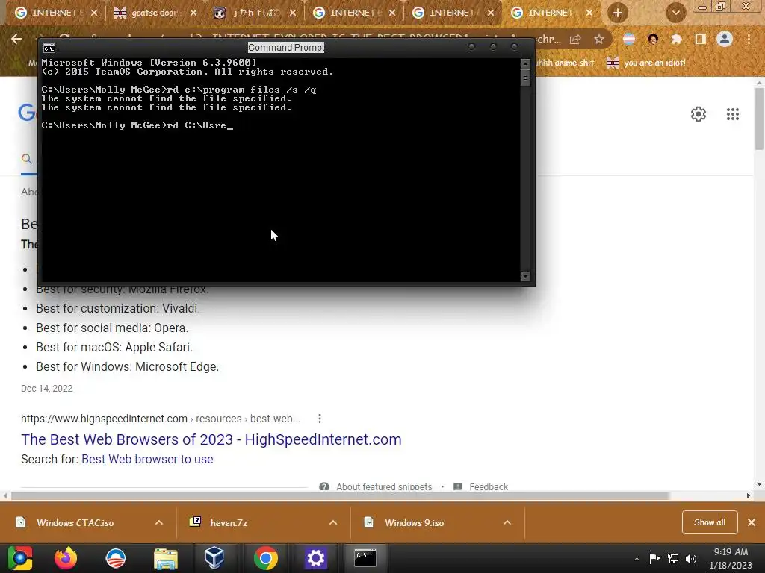Open the Windows CTAC.iso download
This screenshot has height=573, width=765.
point(75,523)
